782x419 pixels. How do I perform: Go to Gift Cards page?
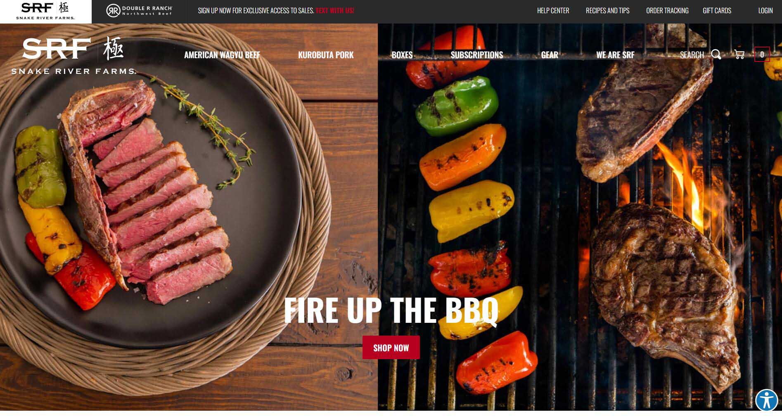click(x=717, y=11)
